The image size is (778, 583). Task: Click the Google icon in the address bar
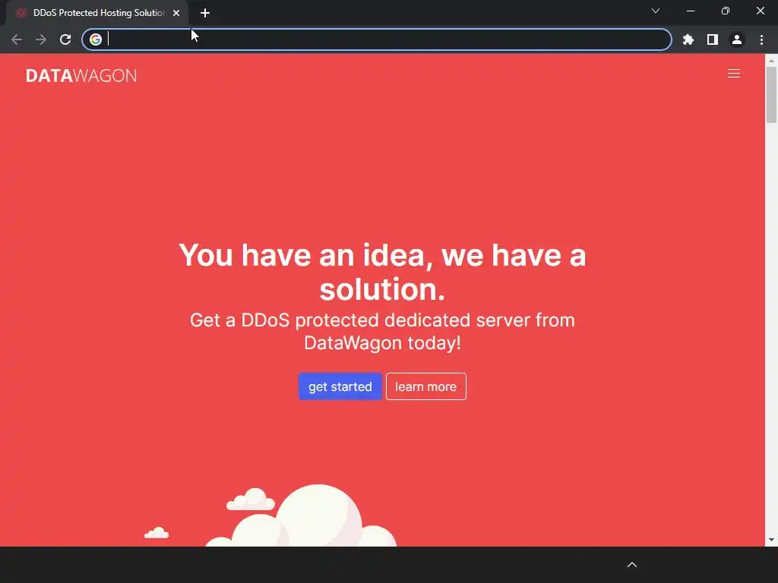point(96,39)
